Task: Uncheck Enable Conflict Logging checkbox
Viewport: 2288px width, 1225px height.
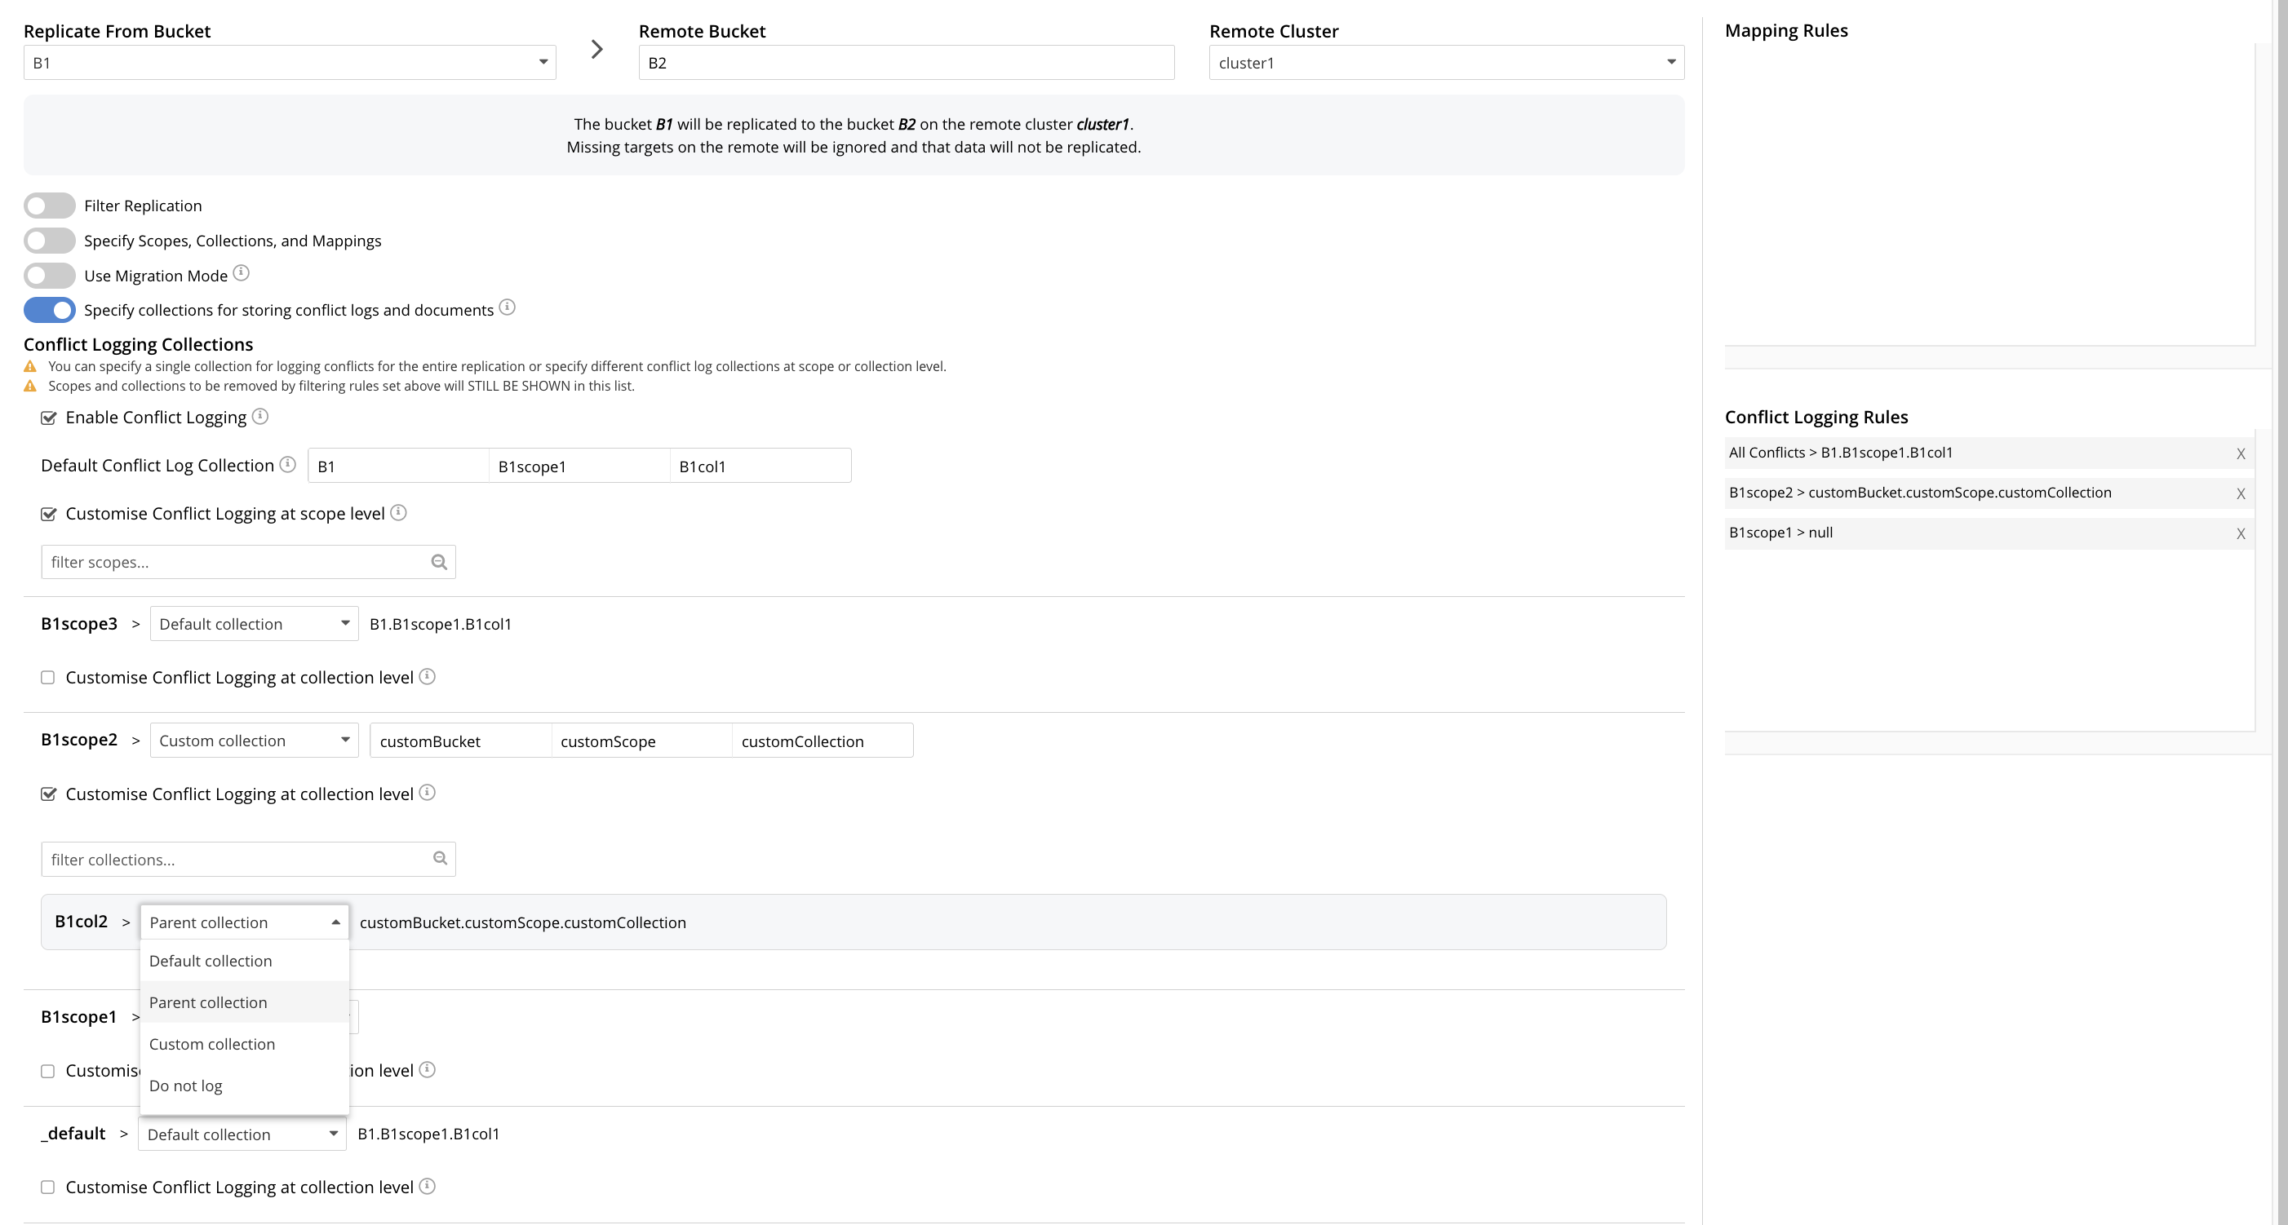Action: 49,418
